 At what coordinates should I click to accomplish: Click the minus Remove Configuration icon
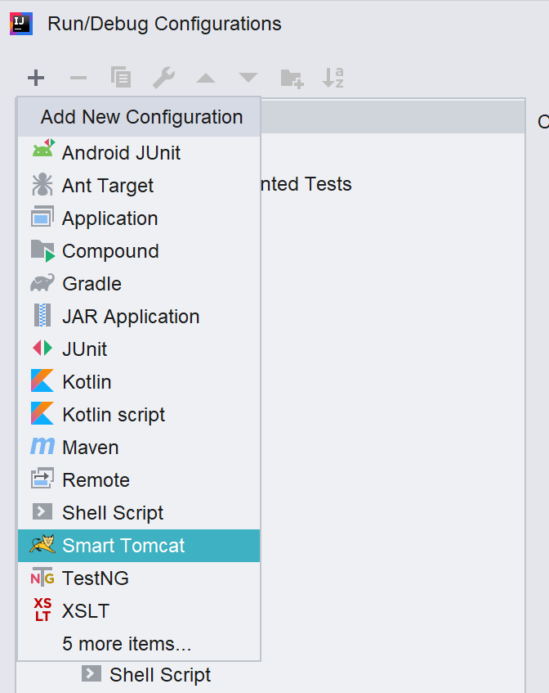click(78, 79)
